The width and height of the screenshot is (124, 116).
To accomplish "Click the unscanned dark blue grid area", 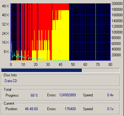I will point(90,32).
